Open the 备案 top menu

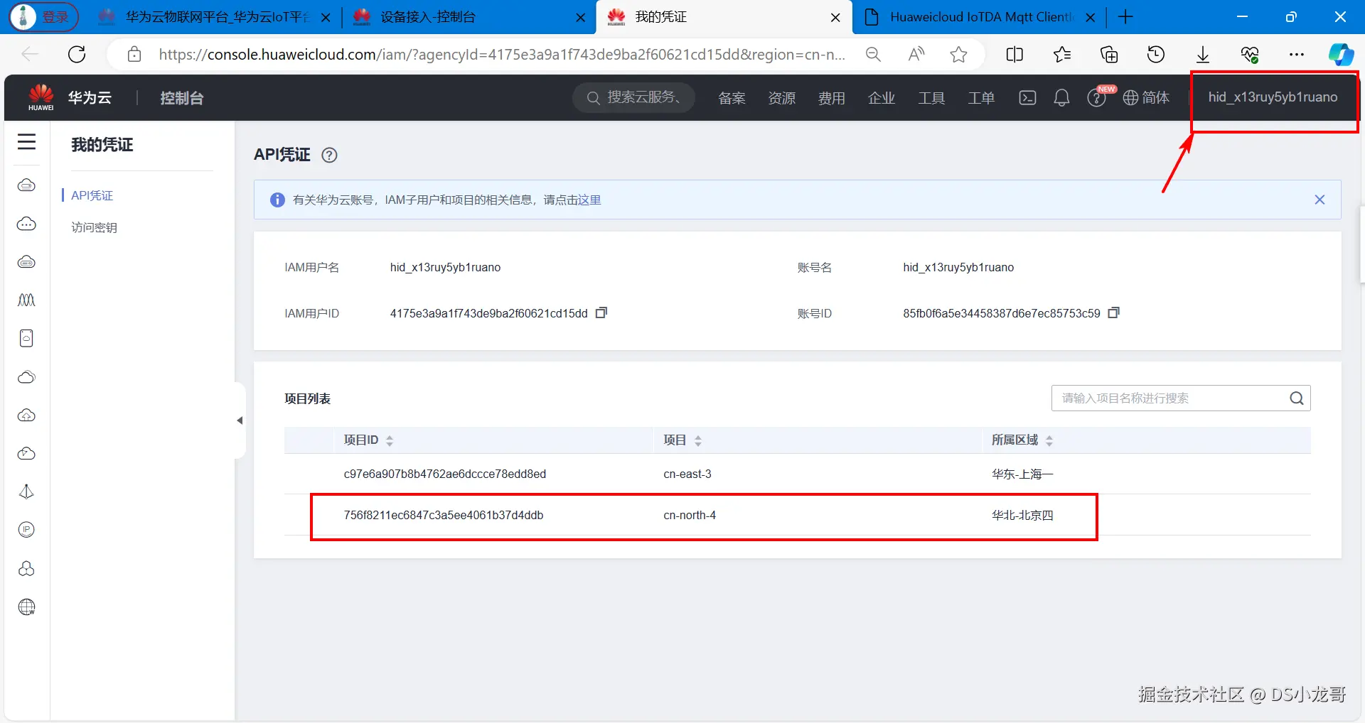(x=732, y=98)
